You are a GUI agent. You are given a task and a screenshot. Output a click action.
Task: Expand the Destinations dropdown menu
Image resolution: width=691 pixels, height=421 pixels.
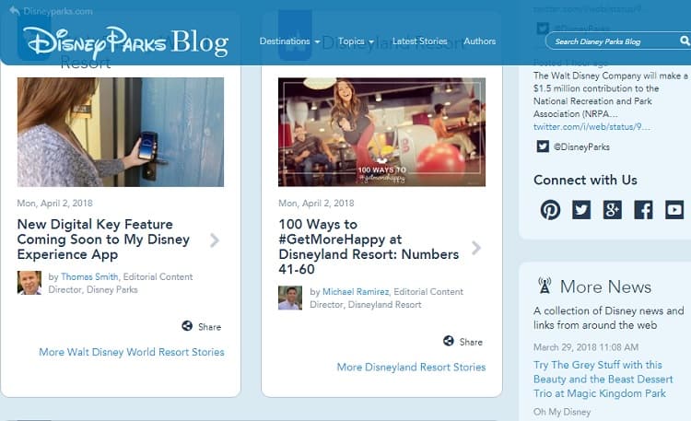[x=289, y=41]
